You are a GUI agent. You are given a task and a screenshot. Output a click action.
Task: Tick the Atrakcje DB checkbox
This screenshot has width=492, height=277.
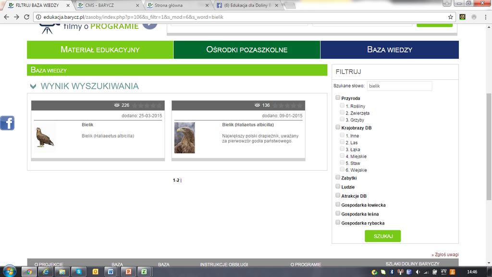338,195
